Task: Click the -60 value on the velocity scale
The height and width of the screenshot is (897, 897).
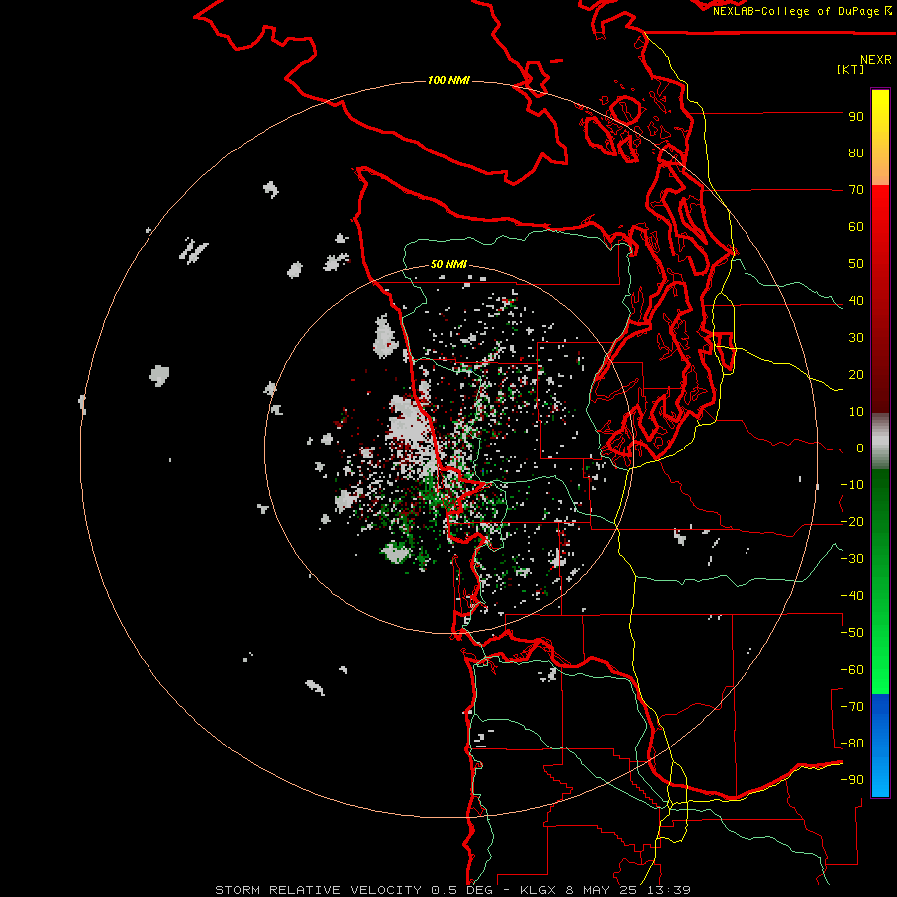Action: (x=852, y=670)
